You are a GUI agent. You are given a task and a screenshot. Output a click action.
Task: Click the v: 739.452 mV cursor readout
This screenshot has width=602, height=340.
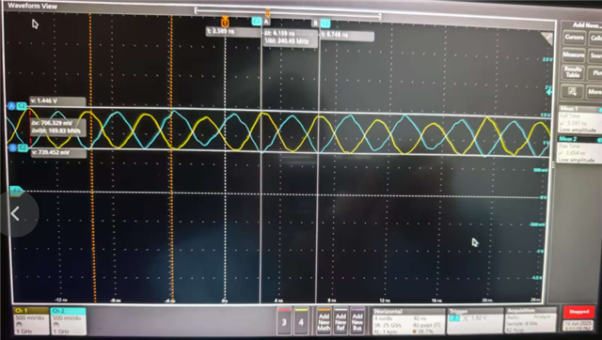(x=58, y=152)
